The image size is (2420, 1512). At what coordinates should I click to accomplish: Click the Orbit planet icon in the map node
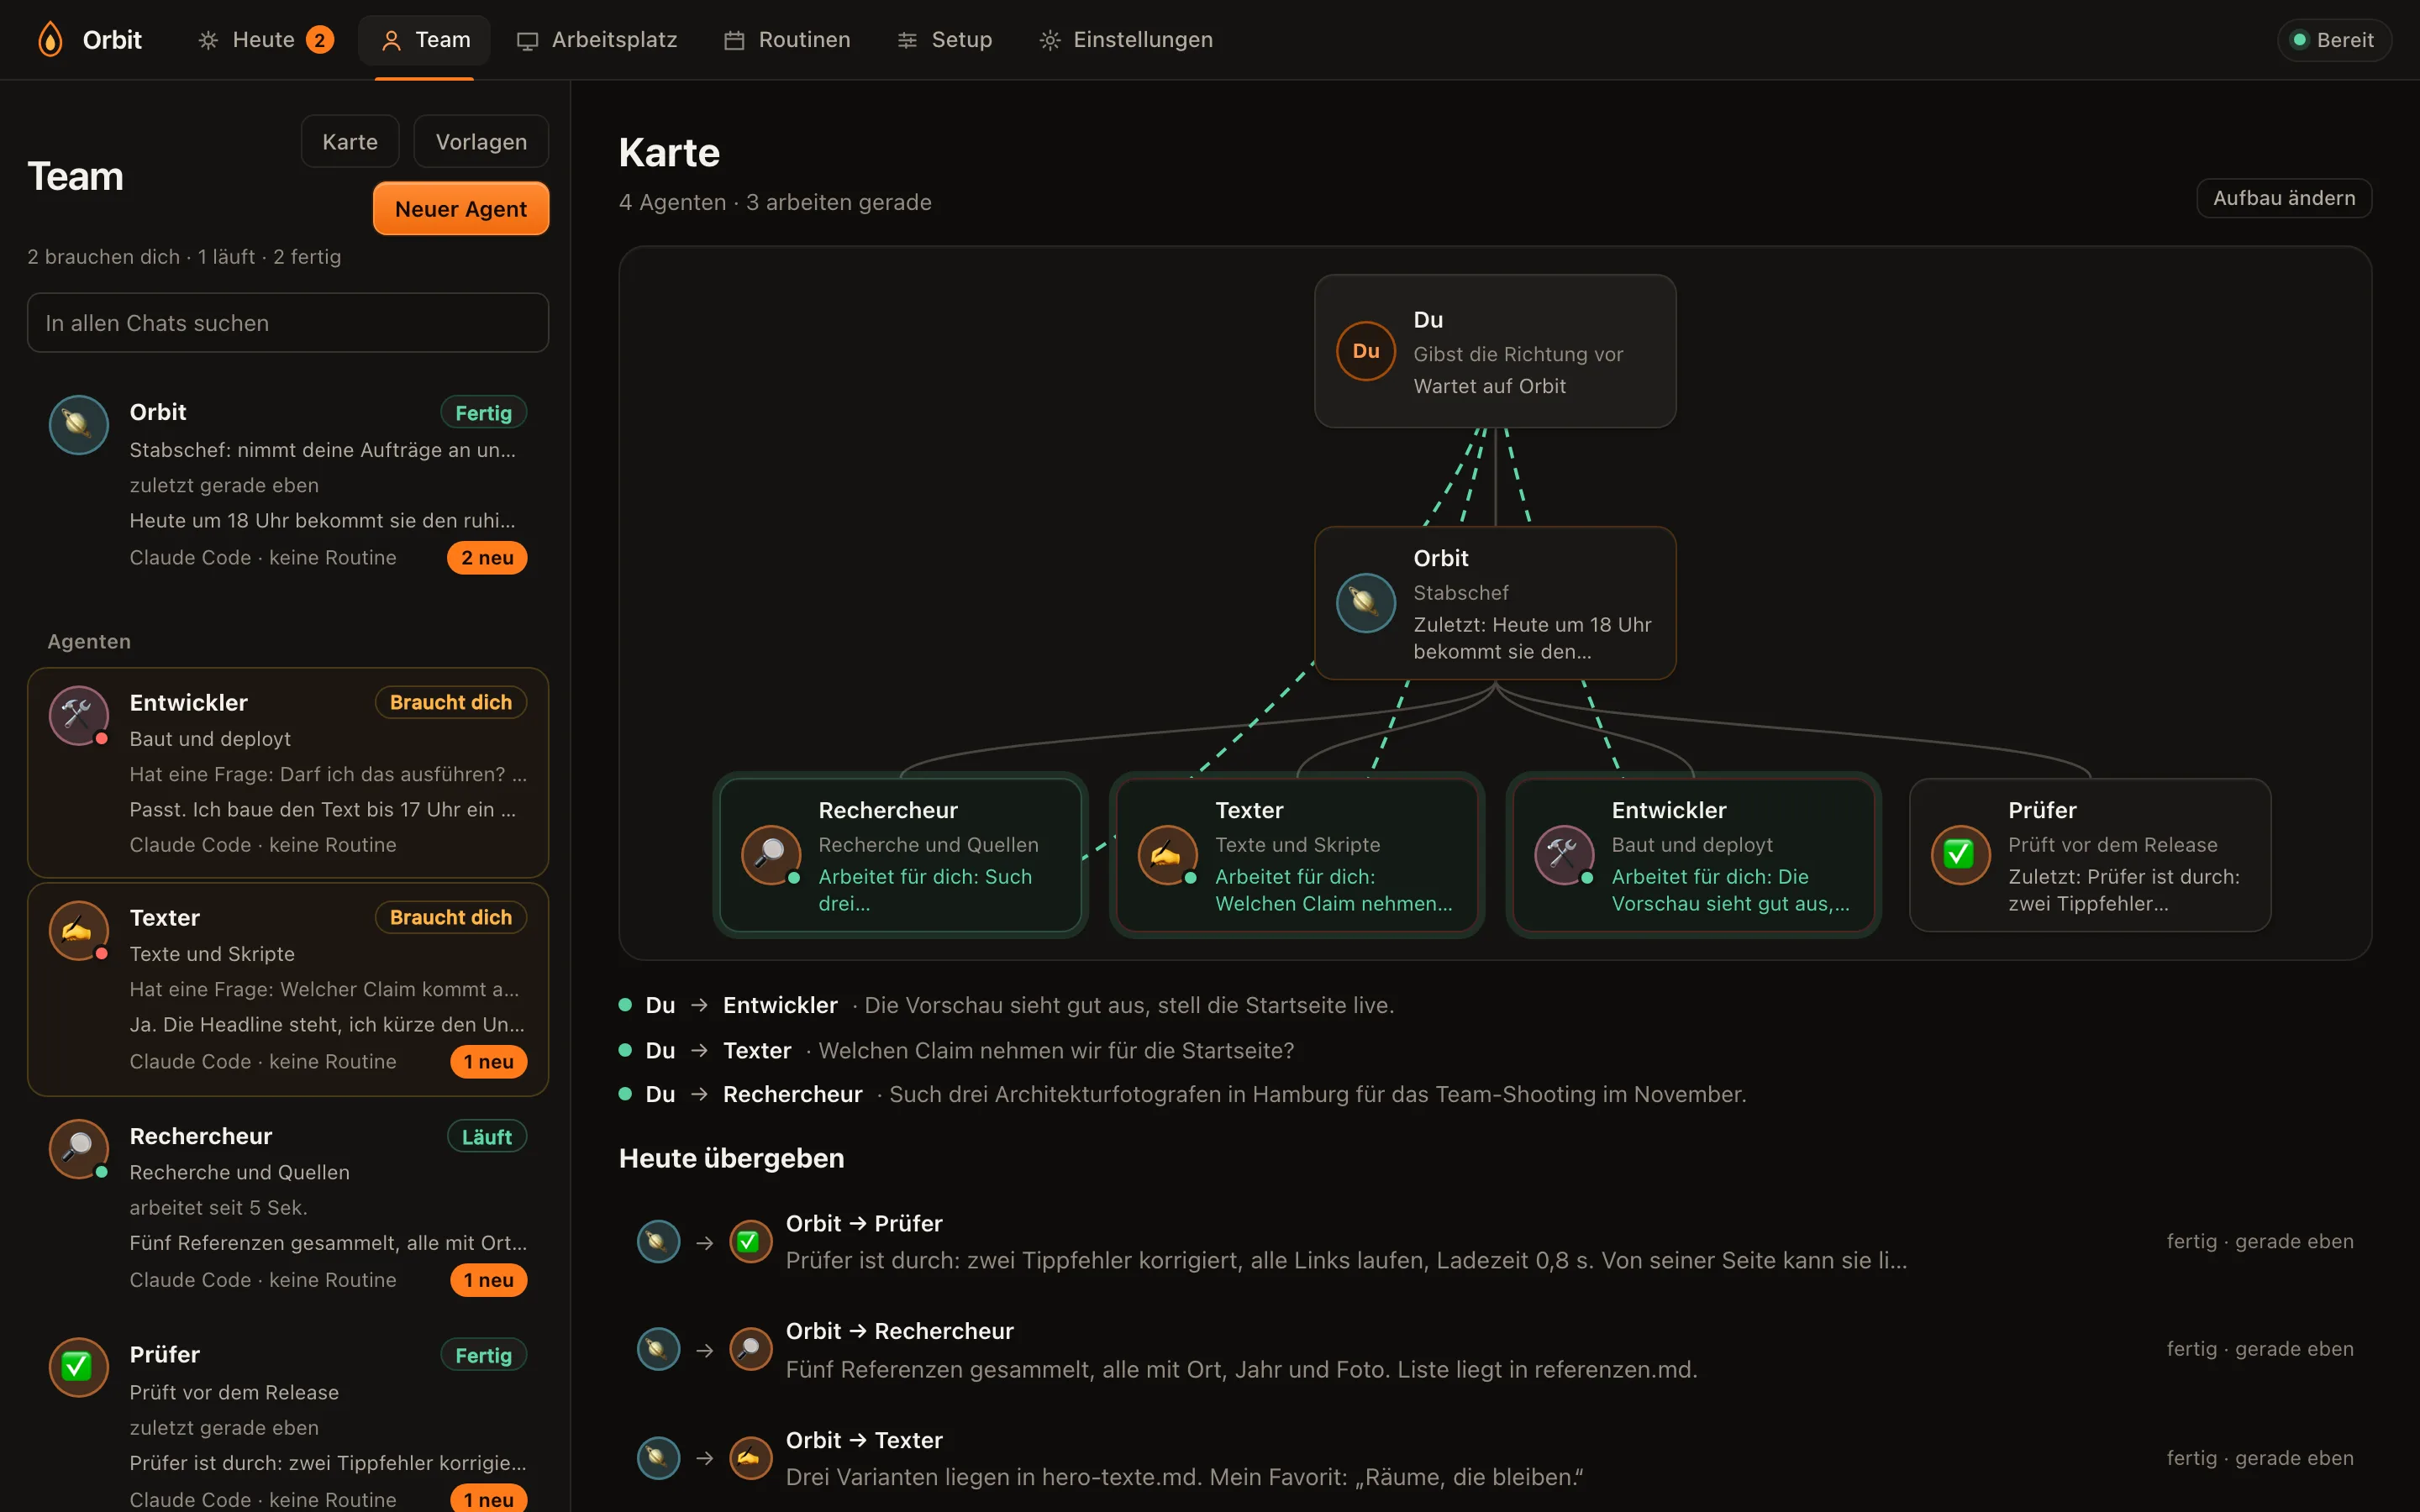[1366, 603]
